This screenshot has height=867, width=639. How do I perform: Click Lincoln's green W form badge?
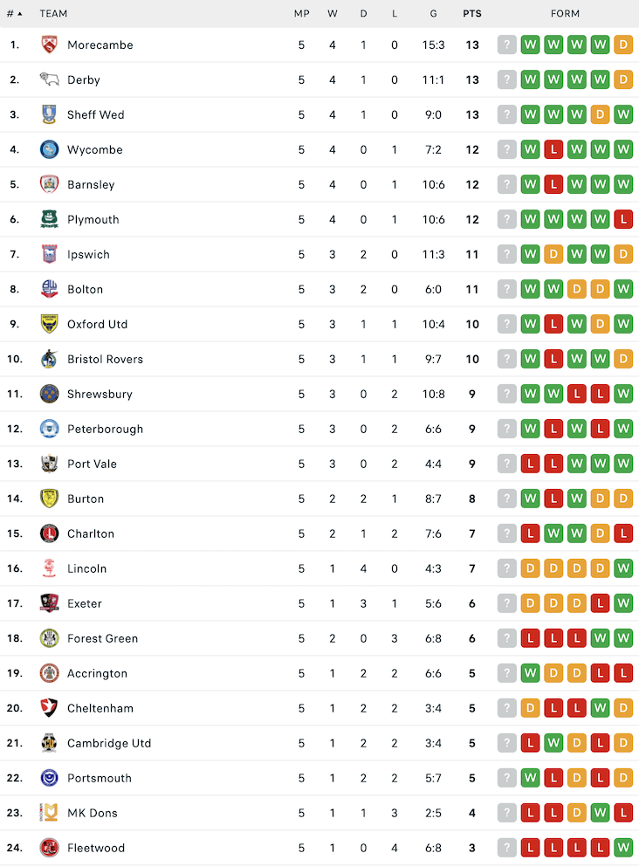pyautogui.click(x=623, y=568)
